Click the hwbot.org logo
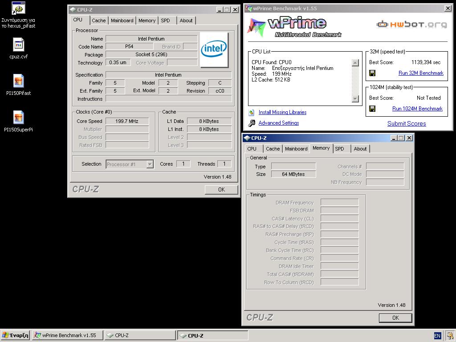This screenshot has height=342, width=456. click(x=411, y=24)
